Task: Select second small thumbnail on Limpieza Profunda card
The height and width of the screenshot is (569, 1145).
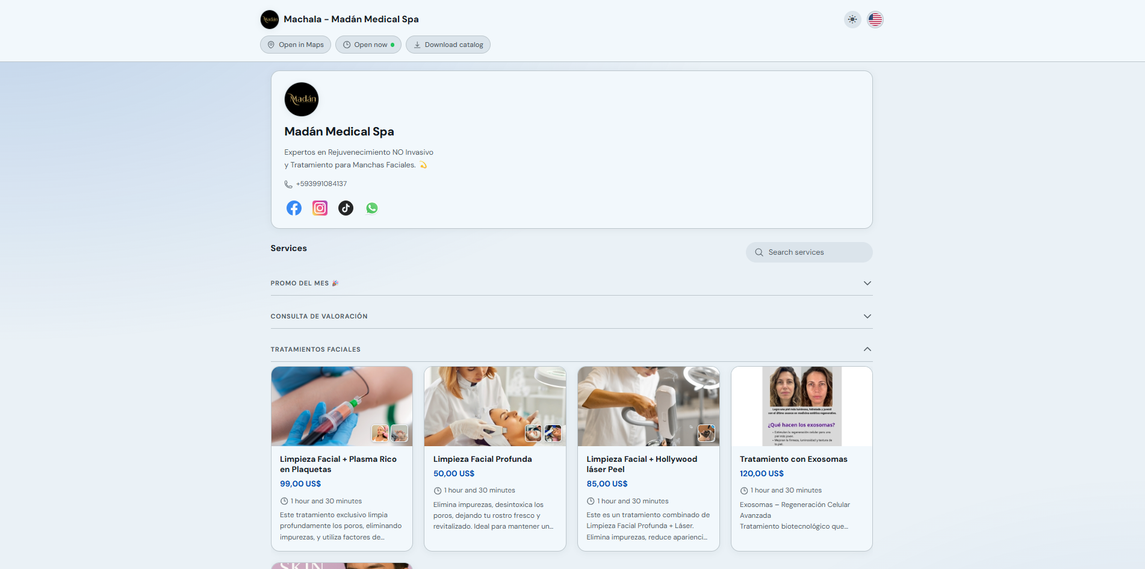Action: [553, 433]
